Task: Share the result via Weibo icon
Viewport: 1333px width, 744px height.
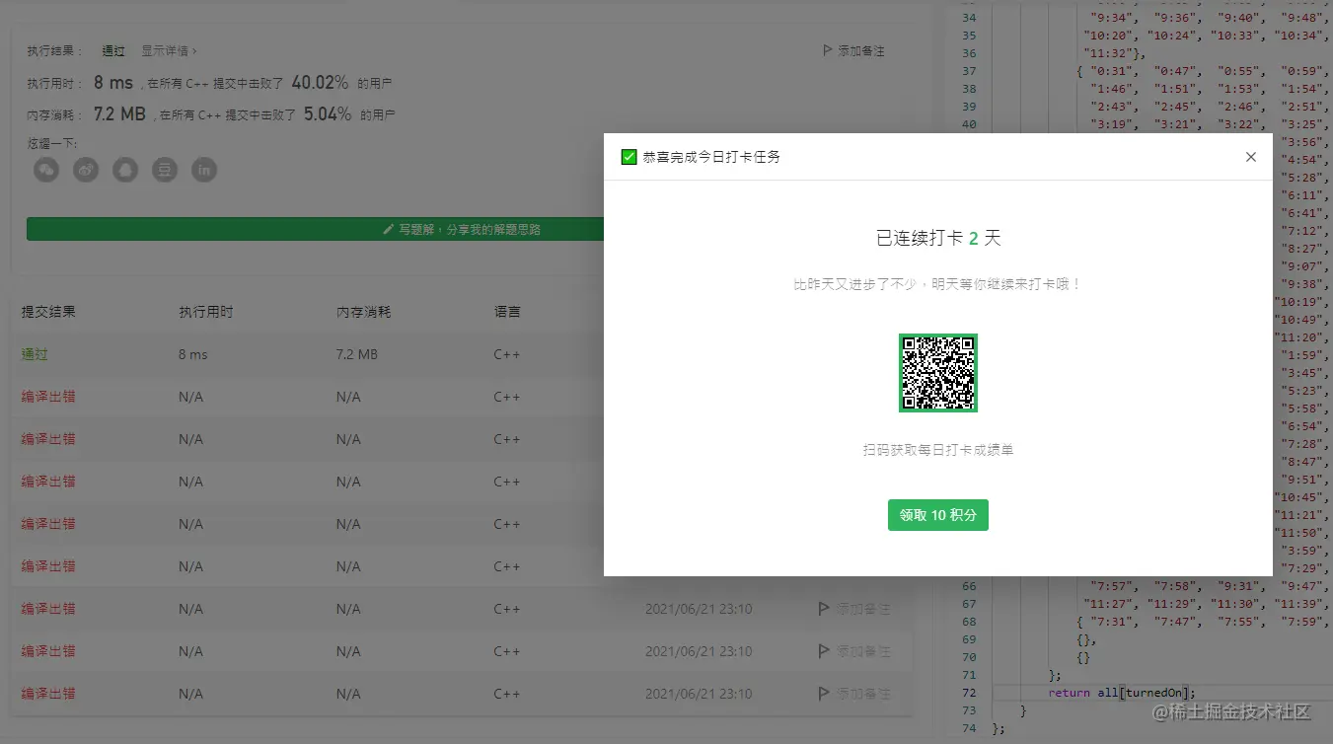Action: [x=86, y=170]
